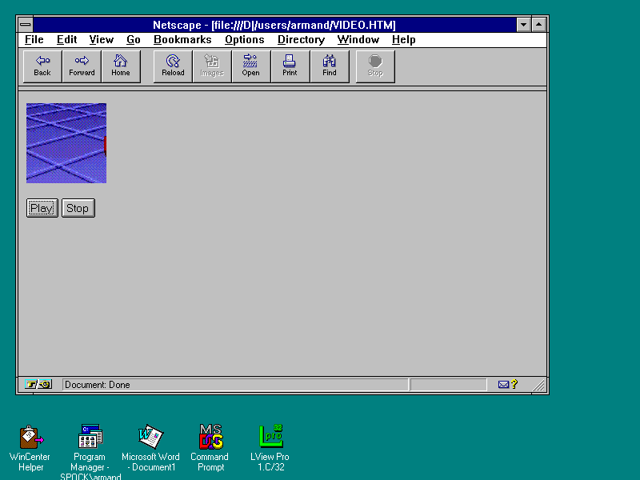This screenshot has width=640, height=480.
Task: Click the Images toolbar button
Action: coord(212,66)
